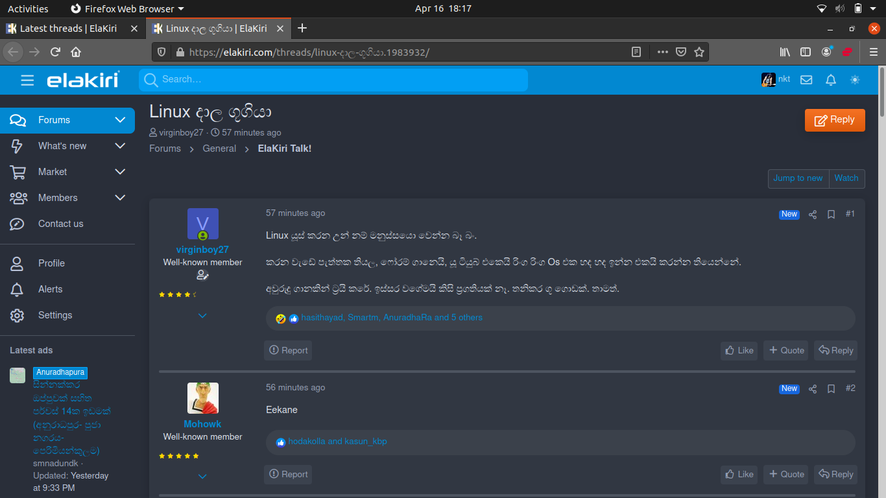
Task: Expand the Forums sidebar submenu
Action: (120, 120)
